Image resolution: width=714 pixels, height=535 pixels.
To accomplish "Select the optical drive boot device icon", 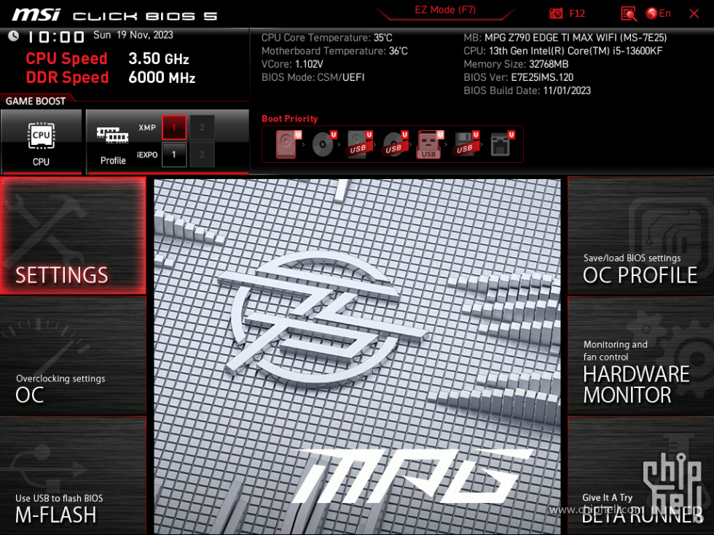I will tap(323, 144).
